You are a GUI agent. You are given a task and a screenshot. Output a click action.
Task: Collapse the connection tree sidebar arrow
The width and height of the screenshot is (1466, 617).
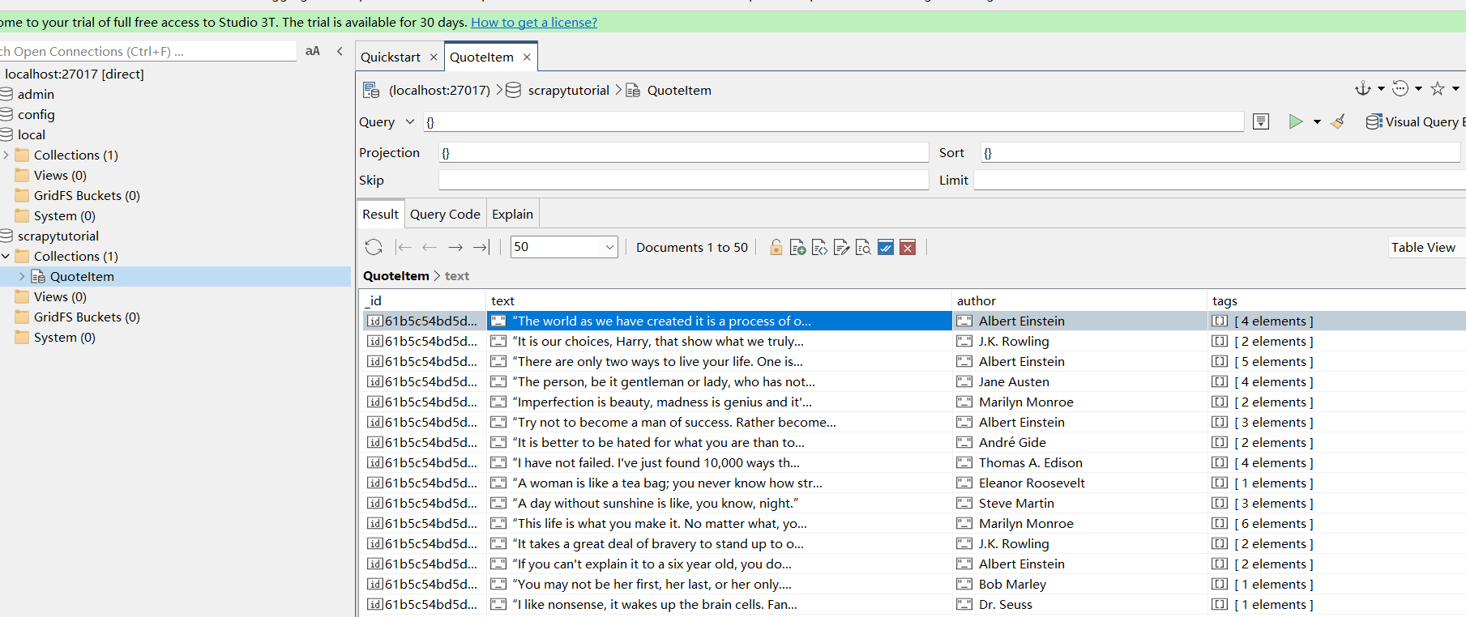[x=340, y=51]
